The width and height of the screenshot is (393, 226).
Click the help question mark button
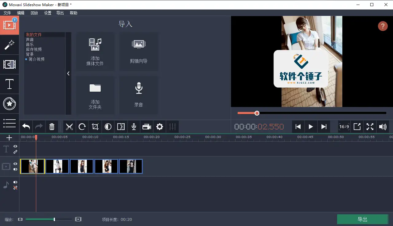(383, 26)
